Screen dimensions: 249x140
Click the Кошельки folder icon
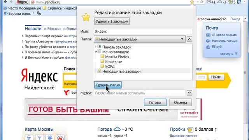click(x=102, y=61)
